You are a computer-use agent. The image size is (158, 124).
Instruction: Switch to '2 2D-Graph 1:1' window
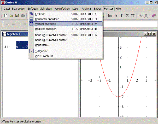click(66, 56)
